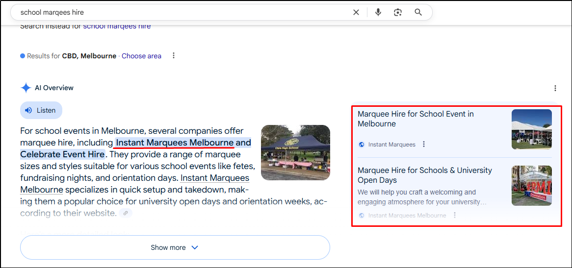Expand the overview with Show more
This screenshot has height=268, width=572.
pos(175,247)
